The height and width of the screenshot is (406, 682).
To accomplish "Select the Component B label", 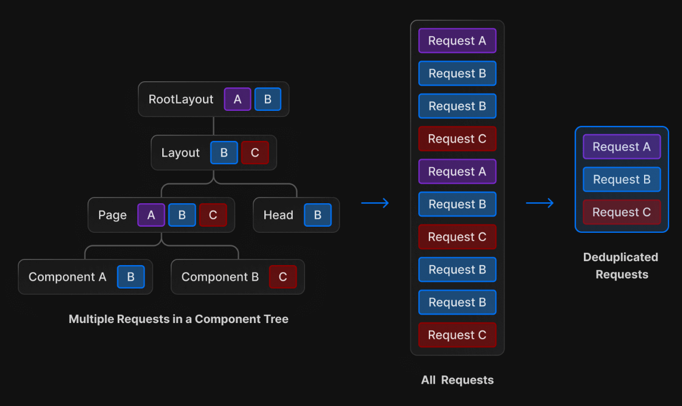I will pos(220,277).
